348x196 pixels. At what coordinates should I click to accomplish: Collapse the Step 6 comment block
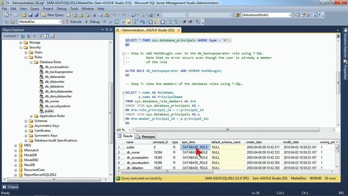point(123,53)
